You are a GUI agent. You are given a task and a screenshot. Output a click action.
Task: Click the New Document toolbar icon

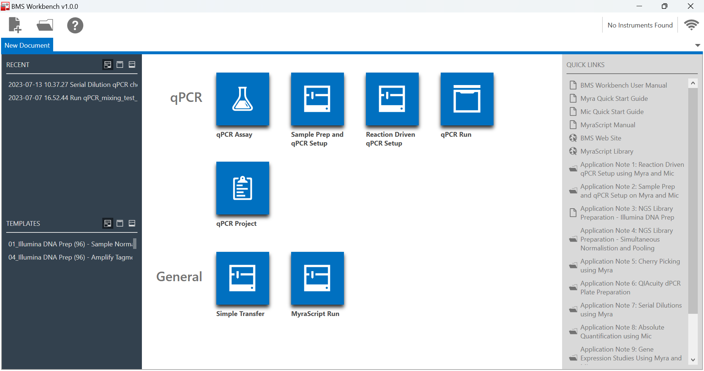click(x=15, y=25)
